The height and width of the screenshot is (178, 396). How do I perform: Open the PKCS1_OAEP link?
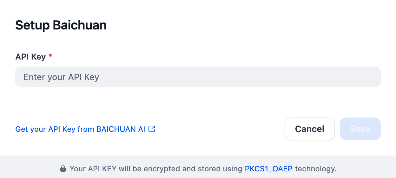coord(268,169)
